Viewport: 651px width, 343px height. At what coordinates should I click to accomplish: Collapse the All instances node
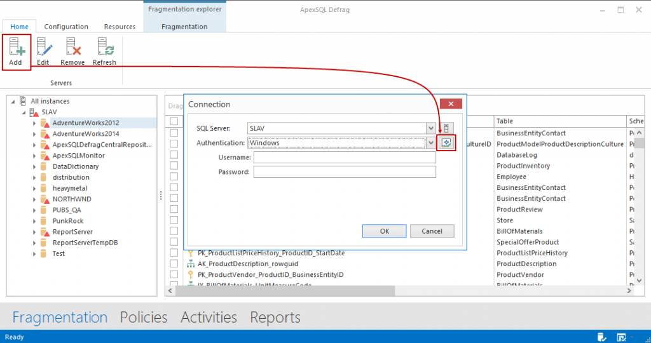click(13, 101)
